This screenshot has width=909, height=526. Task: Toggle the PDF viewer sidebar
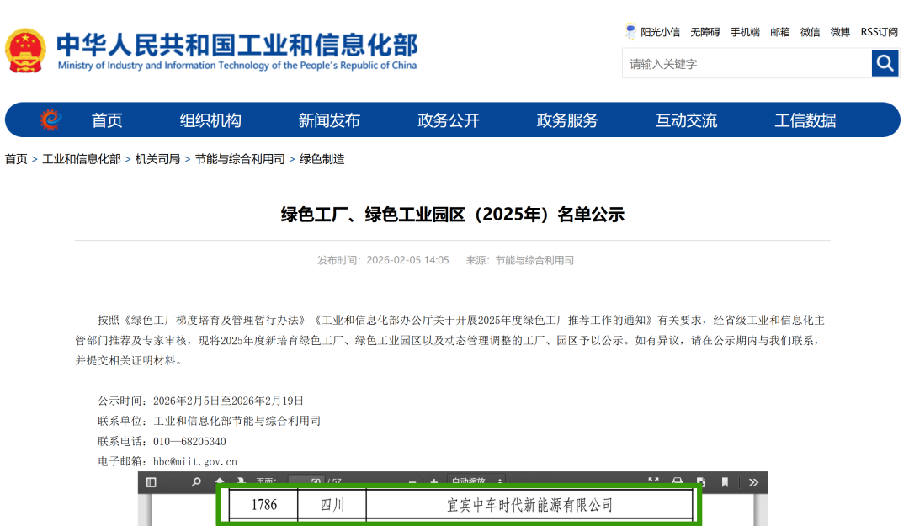point(151,482)
